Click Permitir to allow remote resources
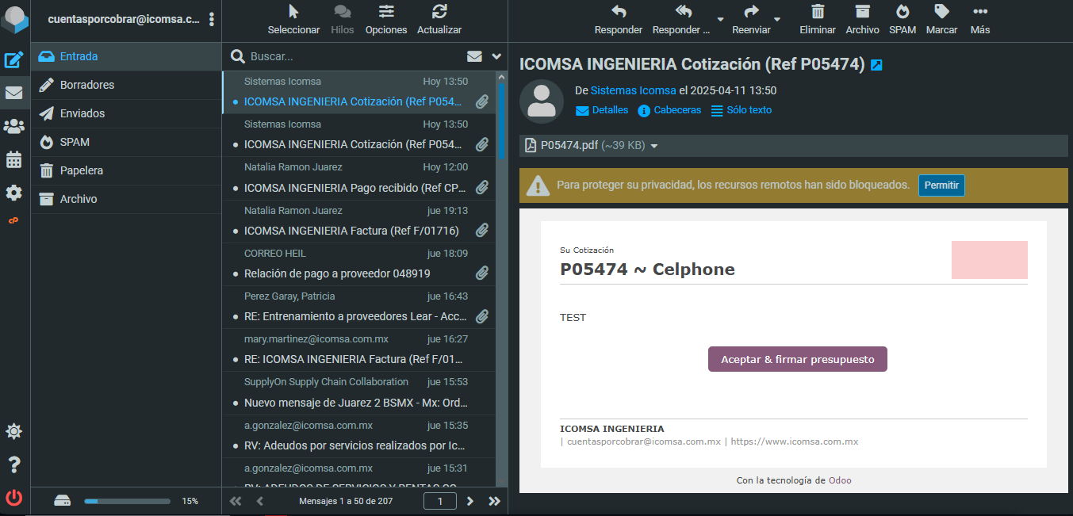 (941, 185)
